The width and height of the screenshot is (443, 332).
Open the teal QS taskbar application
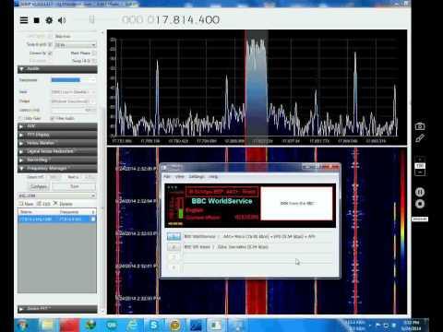[112, 325]
